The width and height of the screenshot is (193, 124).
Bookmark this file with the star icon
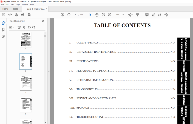[x=10, y=15]
